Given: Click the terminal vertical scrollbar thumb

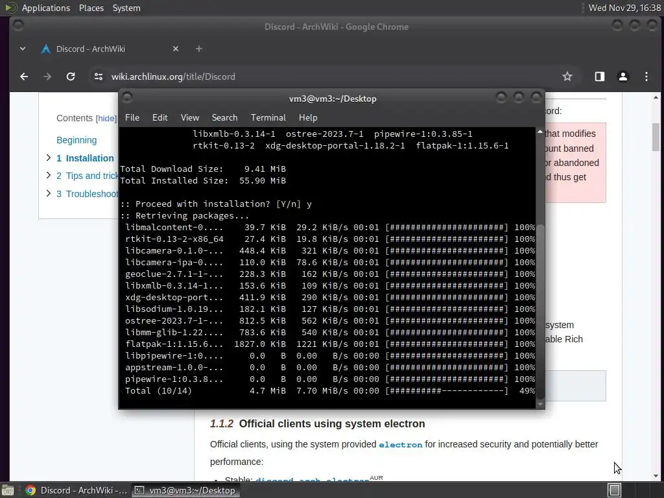Looking at the screenshot, I should (x=540, y=311).
